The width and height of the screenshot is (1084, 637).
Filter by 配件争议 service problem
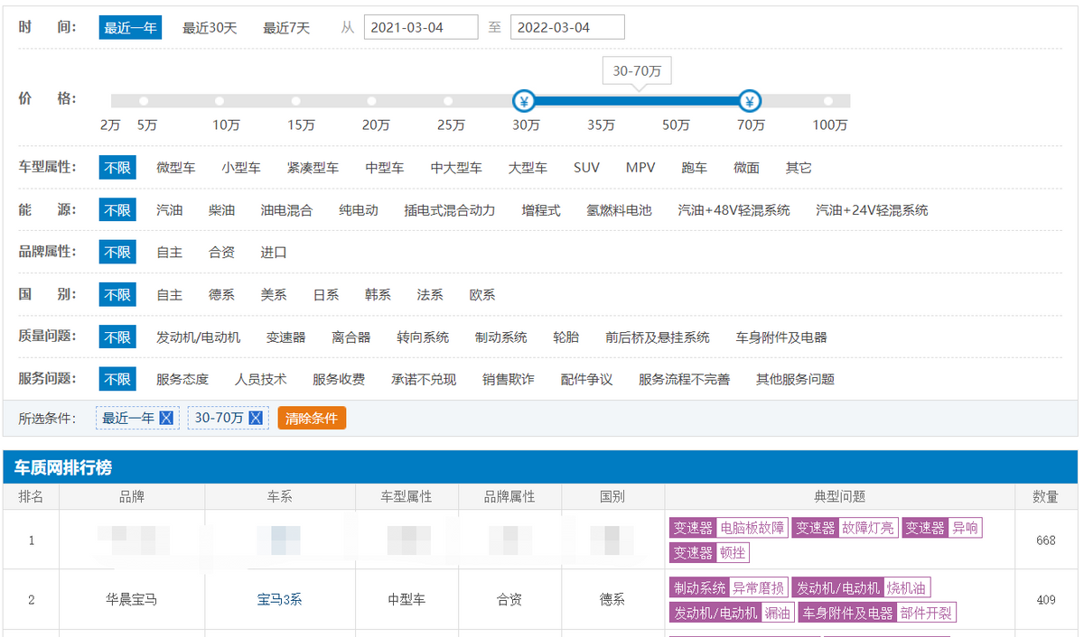[x=587, y=380]
